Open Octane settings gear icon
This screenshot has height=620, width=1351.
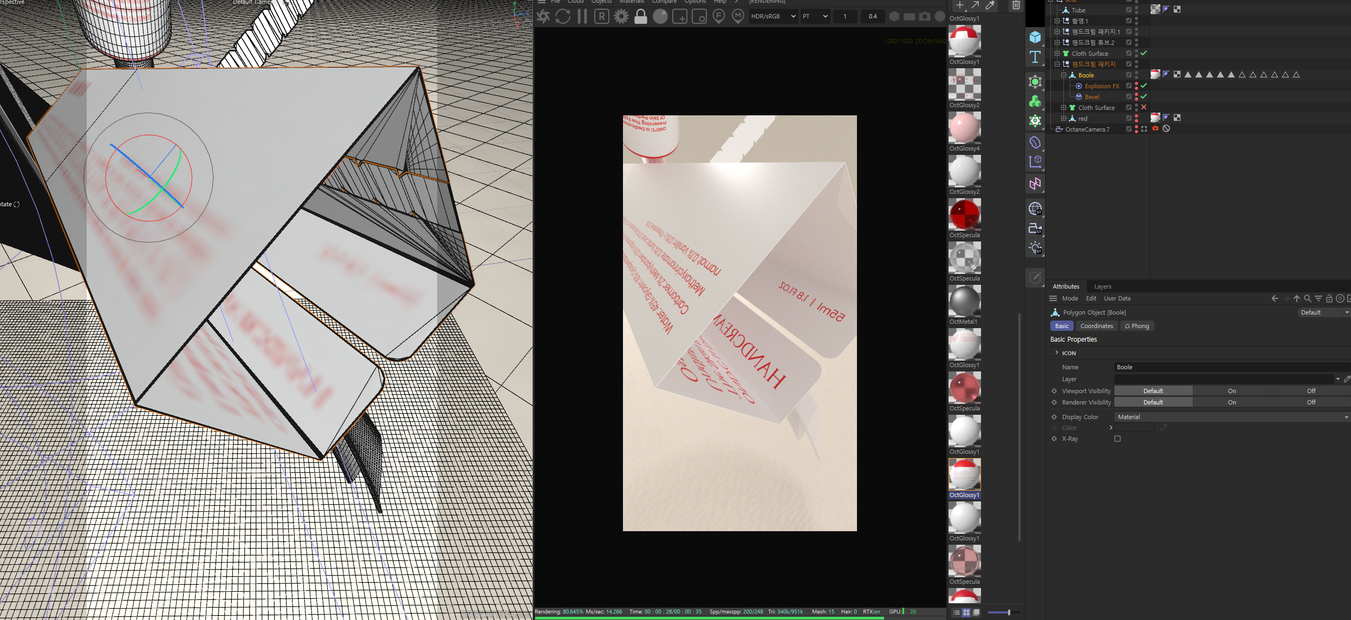click(621, 16)
